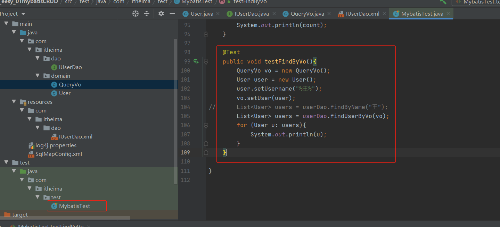This screenshot has width=500, height=227.
Task: Collapse the test package containing MybatisTest
Action: coord(38,197)
